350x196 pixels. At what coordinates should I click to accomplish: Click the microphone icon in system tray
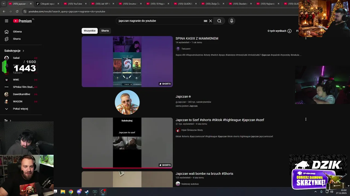321,192
